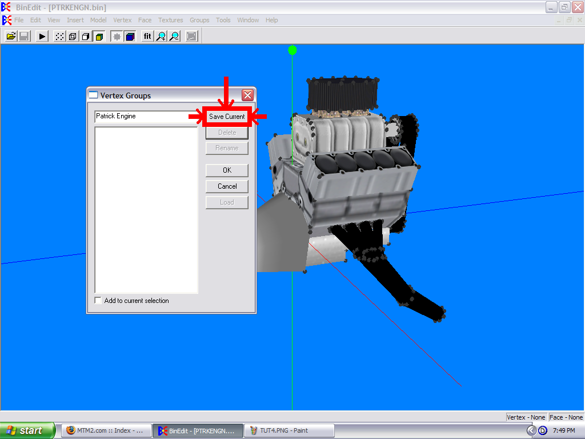Viewport: 585px width, 439px height.
Task: Toggle the gray cross-shaped toolbar button
Action: pos(117,36)
